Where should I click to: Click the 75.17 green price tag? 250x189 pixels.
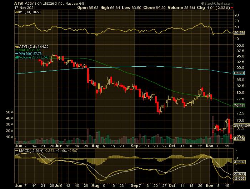click(239, 106)
